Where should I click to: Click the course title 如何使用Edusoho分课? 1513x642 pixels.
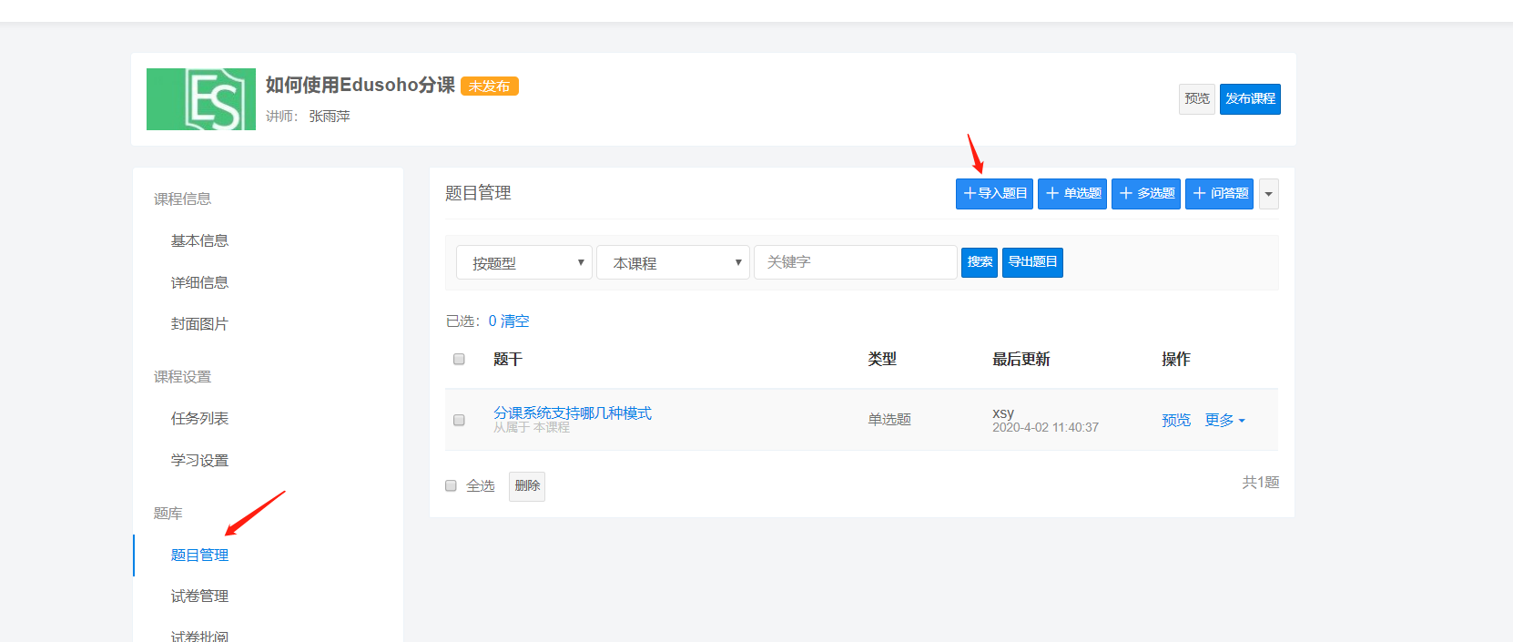(360, 85)
